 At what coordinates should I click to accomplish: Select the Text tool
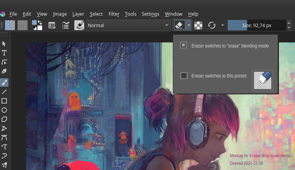(4, 53)
